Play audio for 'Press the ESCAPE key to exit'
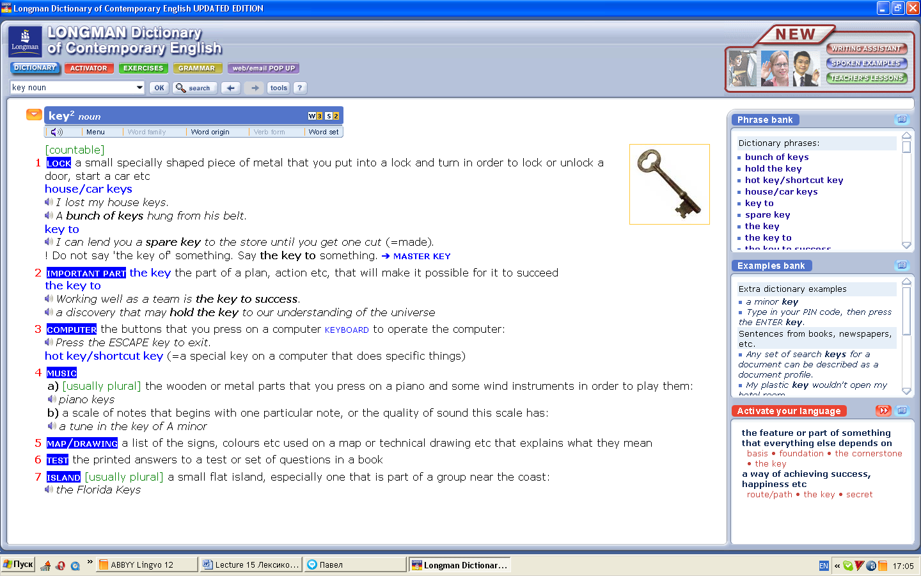This screenshot has width=921, height=576. pos(49,342)
